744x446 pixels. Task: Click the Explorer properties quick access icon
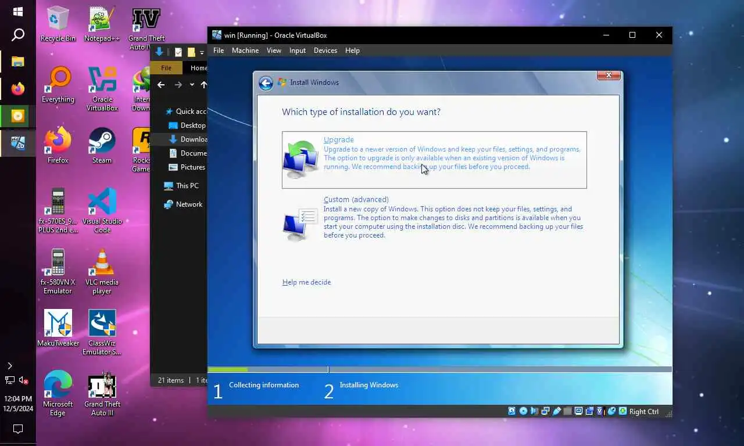click(x=178, y=52)
